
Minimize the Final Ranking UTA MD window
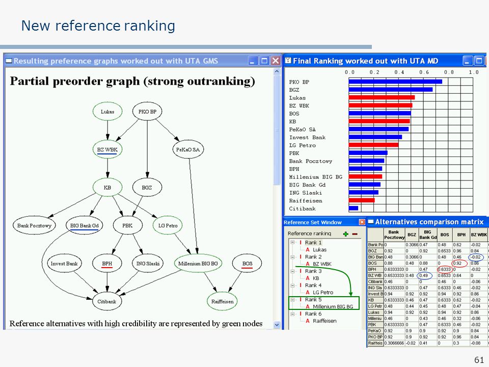coord(468,61)
